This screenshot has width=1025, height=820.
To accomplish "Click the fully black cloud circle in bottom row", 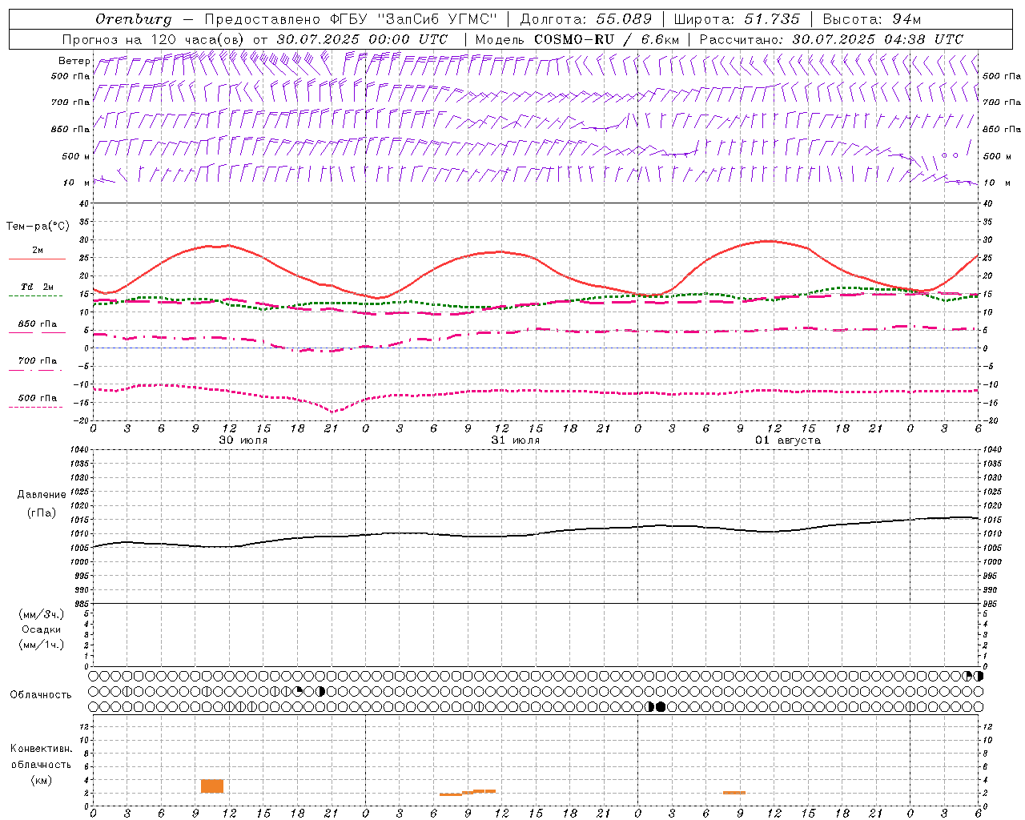I will pos(661,706).
